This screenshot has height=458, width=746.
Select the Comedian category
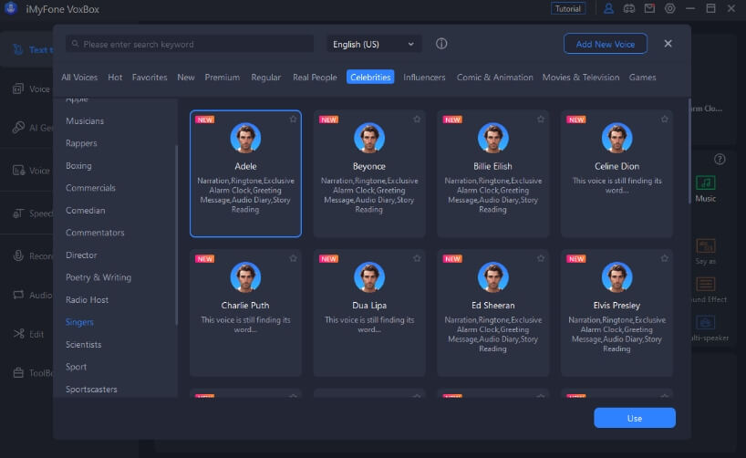tap(85, 211)
